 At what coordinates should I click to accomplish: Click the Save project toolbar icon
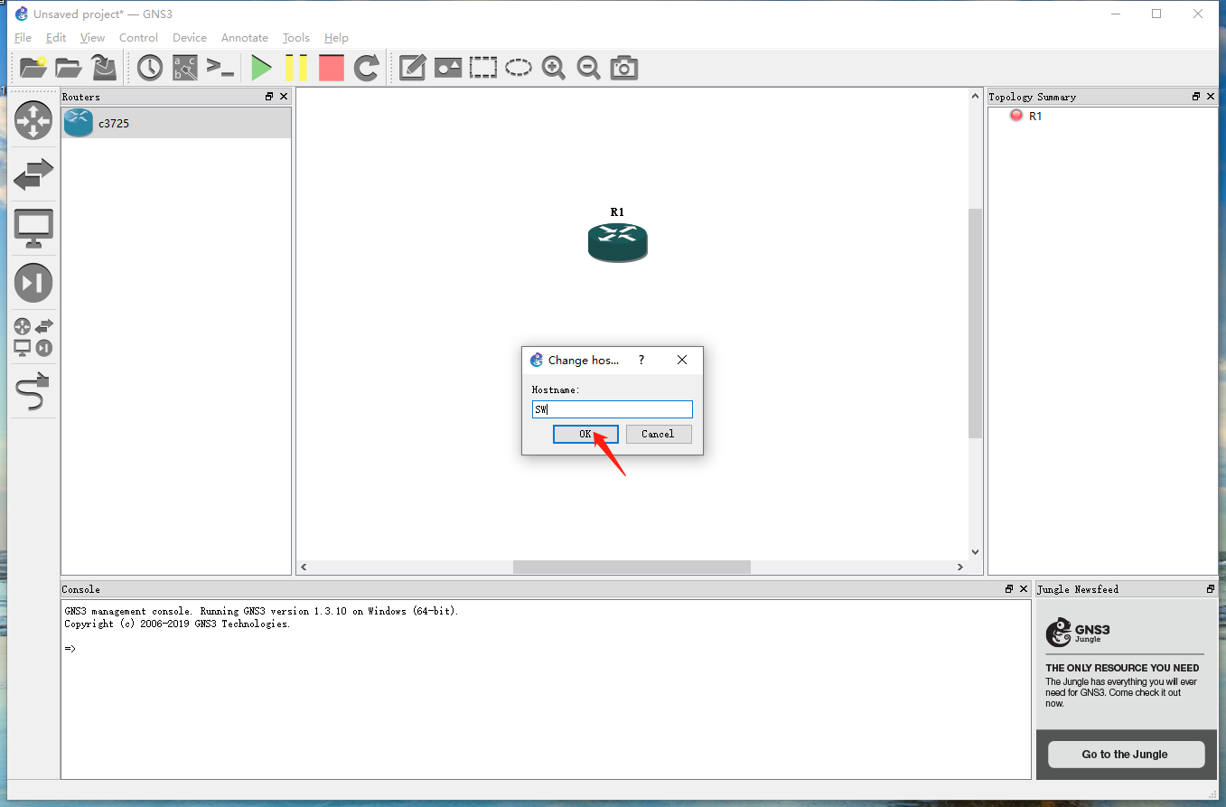coord(104,67)
